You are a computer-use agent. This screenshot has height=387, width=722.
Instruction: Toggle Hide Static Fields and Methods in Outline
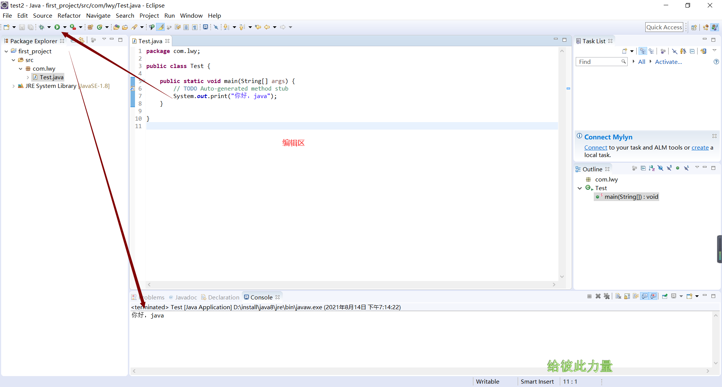pyautogui.click(x=669, y=168)
